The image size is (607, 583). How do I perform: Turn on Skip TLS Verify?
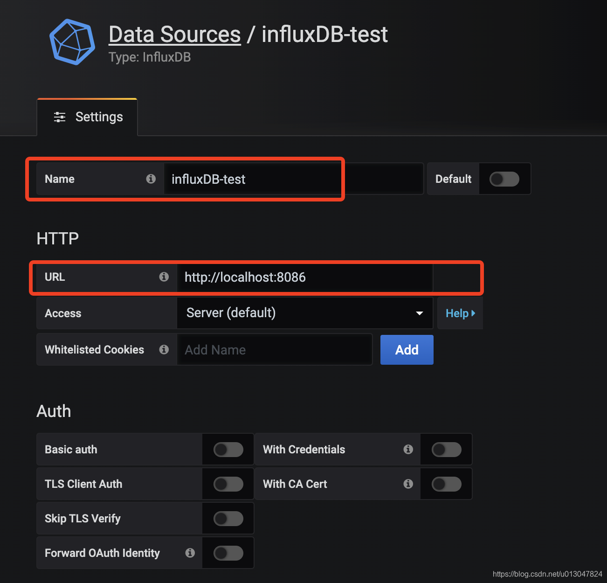(x=228, y=518)
